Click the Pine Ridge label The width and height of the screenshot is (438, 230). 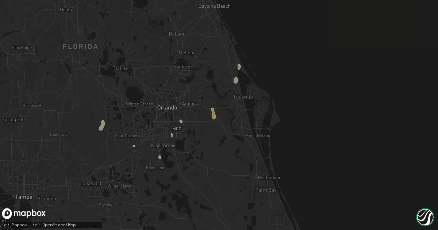pos(22,47)
